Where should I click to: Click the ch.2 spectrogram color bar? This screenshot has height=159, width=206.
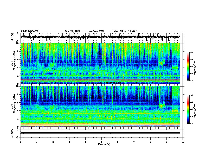tap(188, 109)
